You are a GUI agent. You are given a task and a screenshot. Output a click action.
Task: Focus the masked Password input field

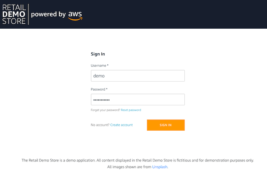[138, 100]
